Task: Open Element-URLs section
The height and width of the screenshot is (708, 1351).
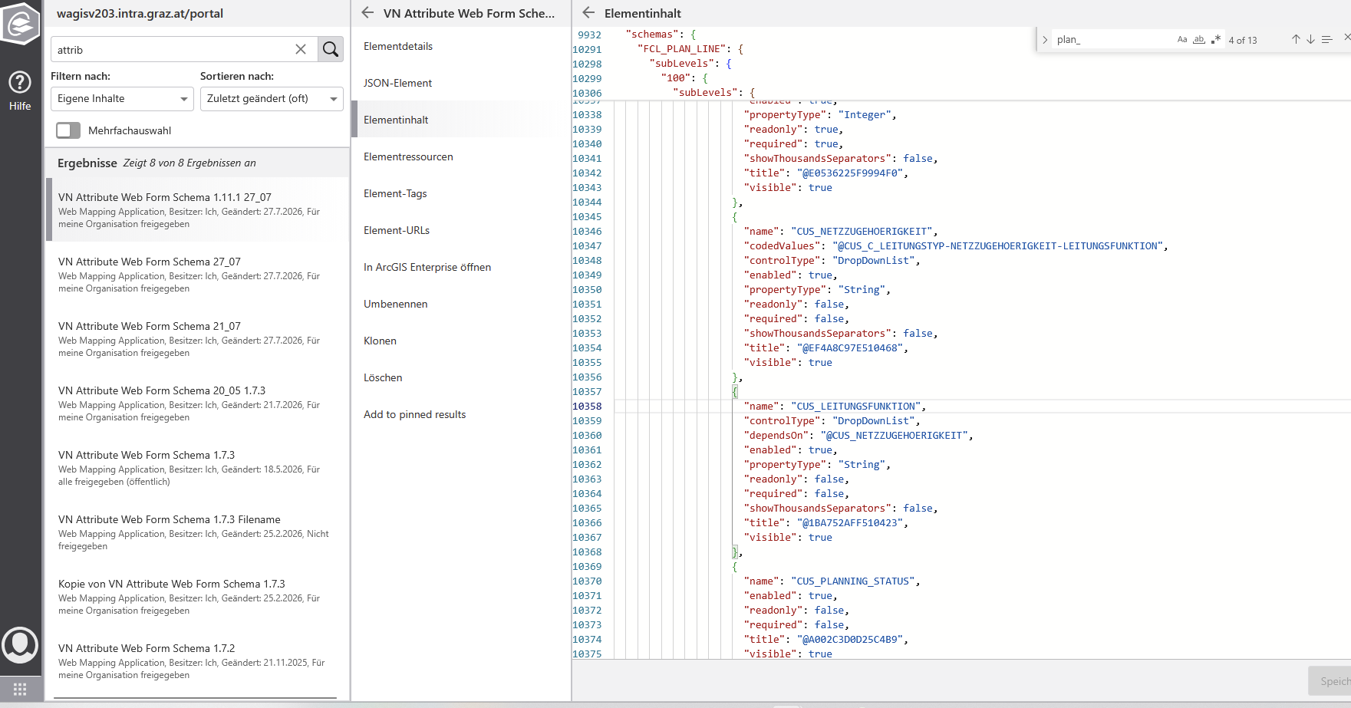Action: click(x=397, y=230)
